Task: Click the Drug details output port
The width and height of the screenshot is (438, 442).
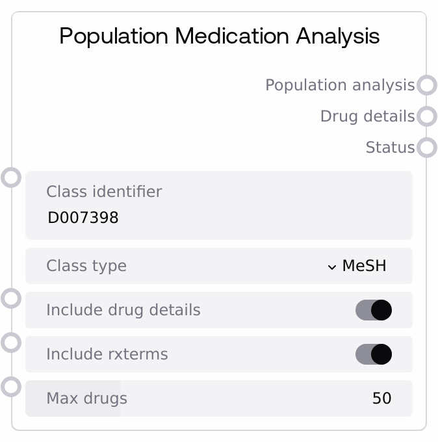Action: pyautogui.click(x=426, y=116)
